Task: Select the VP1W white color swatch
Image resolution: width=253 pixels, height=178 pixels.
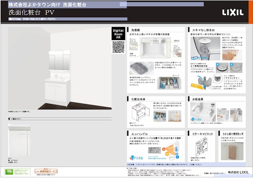Action: [19, 140]
